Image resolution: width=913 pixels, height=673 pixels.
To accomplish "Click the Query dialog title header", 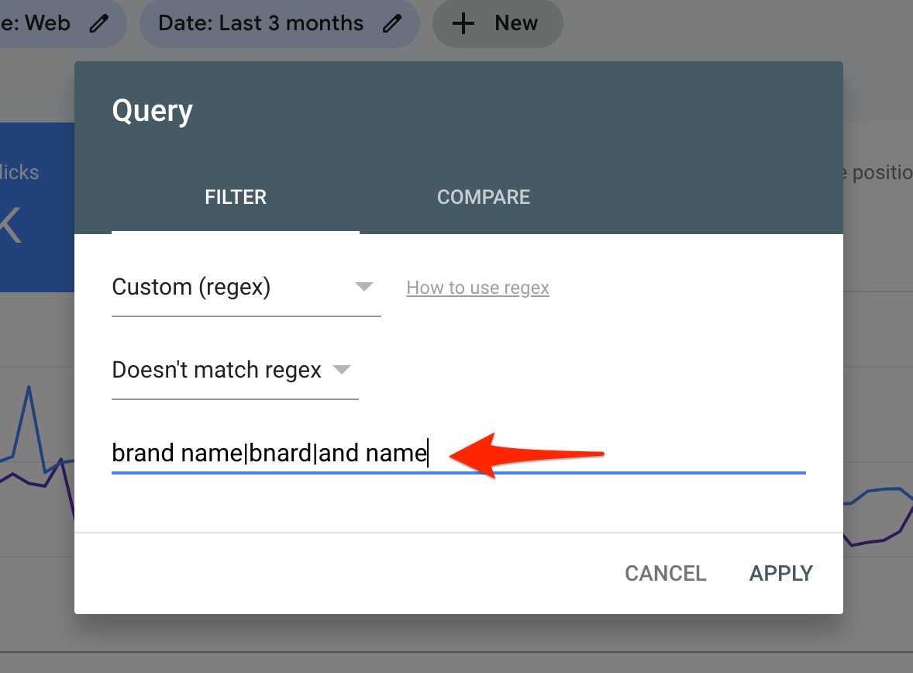I will pos(153,111).
